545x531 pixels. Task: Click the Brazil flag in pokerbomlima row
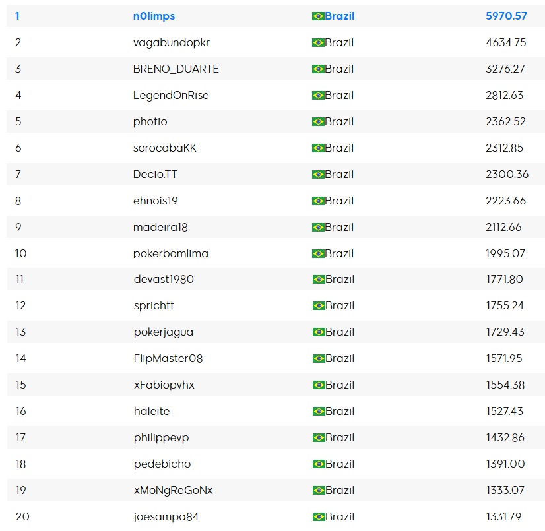[317, 254]
